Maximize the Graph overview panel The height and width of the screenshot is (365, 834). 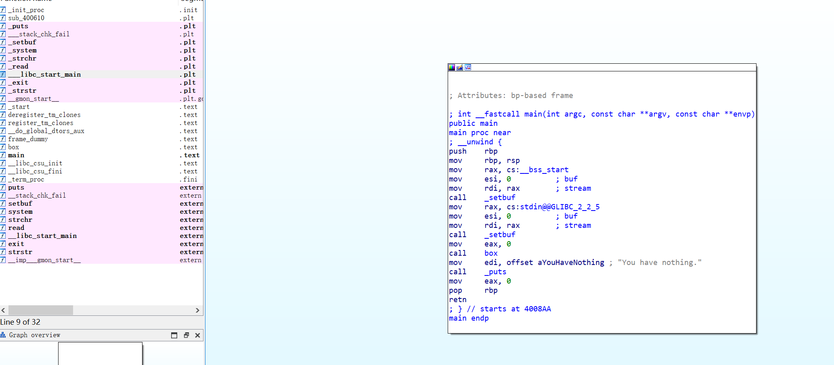(174, 335)
